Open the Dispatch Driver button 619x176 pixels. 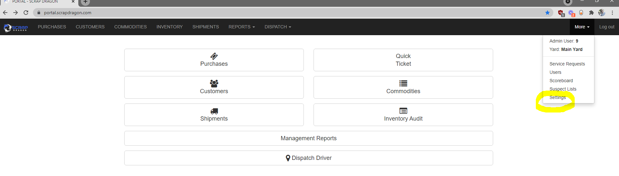pos(309,158)
